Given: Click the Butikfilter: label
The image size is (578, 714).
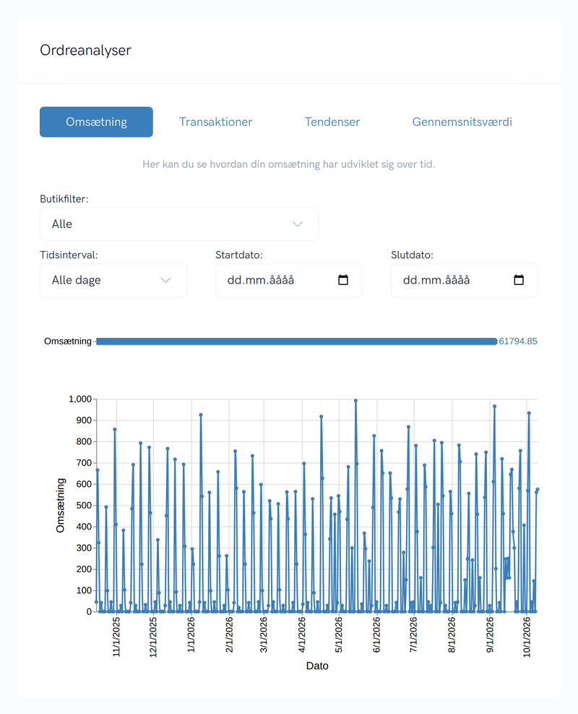Looking at the screenshot, I should [x=64, y=199].
